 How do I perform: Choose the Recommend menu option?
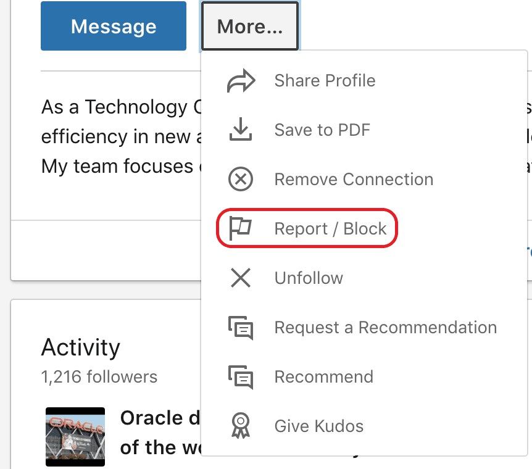coord(323,376)
